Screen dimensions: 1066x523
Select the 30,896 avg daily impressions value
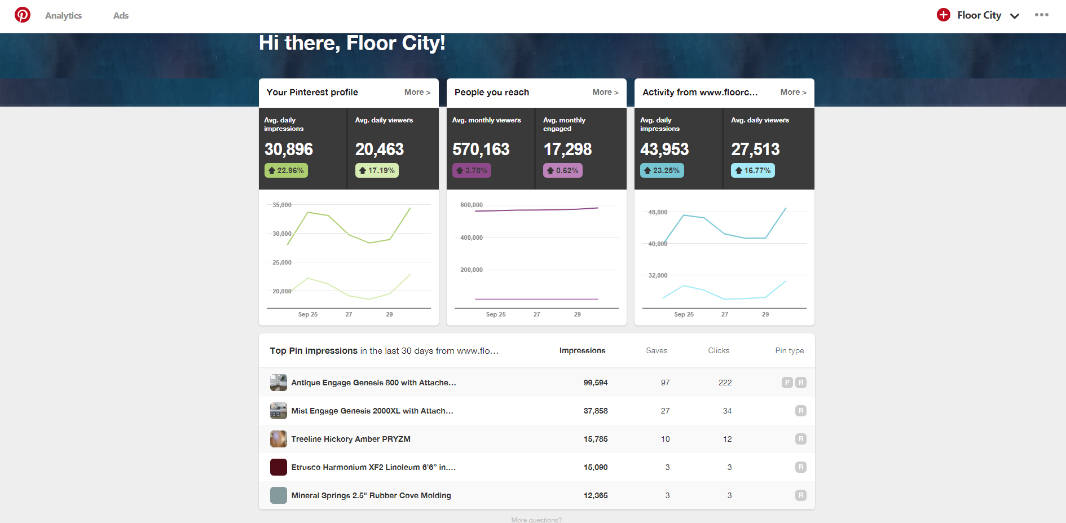(289, 150)
